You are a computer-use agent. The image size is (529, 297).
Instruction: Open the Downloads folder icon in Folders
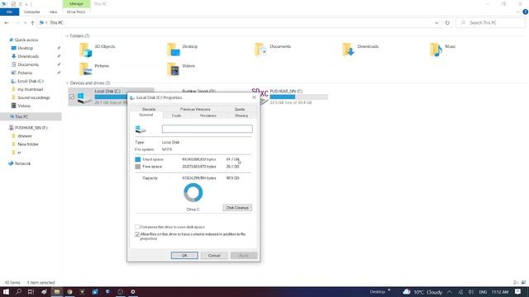coord(348,49)
